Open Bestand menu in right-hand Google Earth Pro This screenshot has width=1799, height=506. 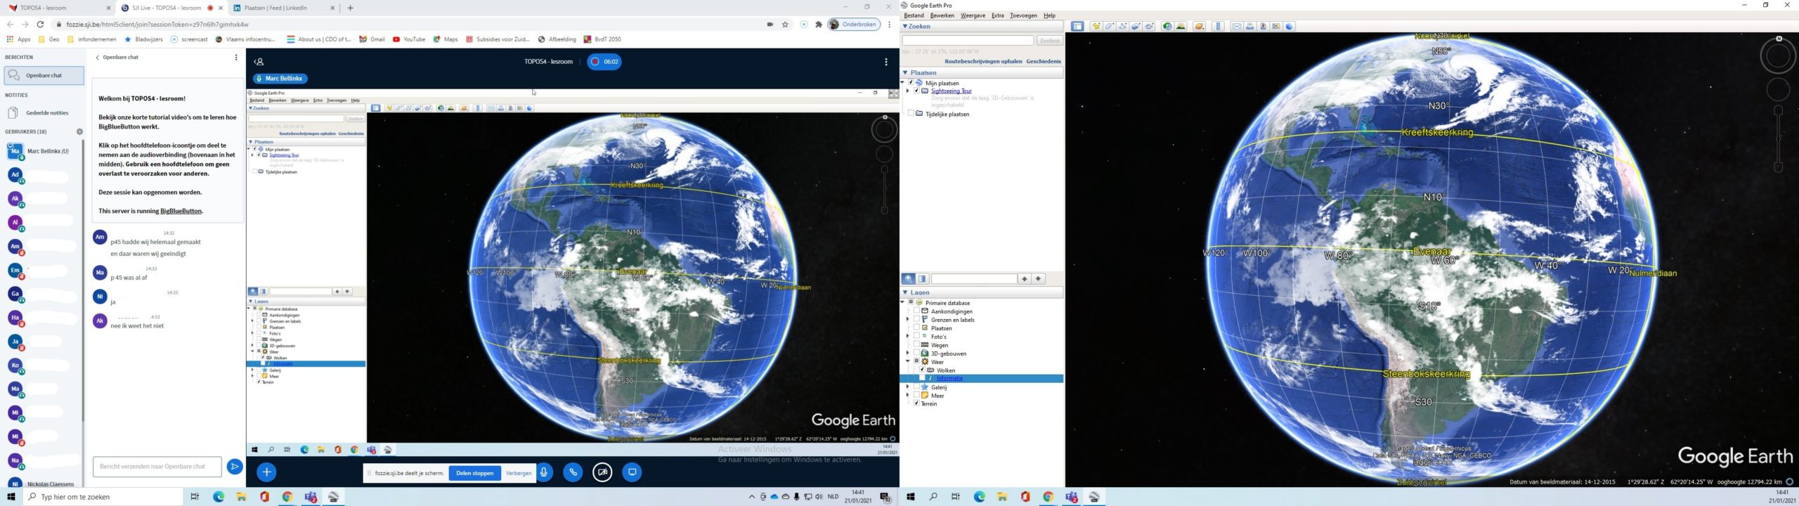[914, 15]
